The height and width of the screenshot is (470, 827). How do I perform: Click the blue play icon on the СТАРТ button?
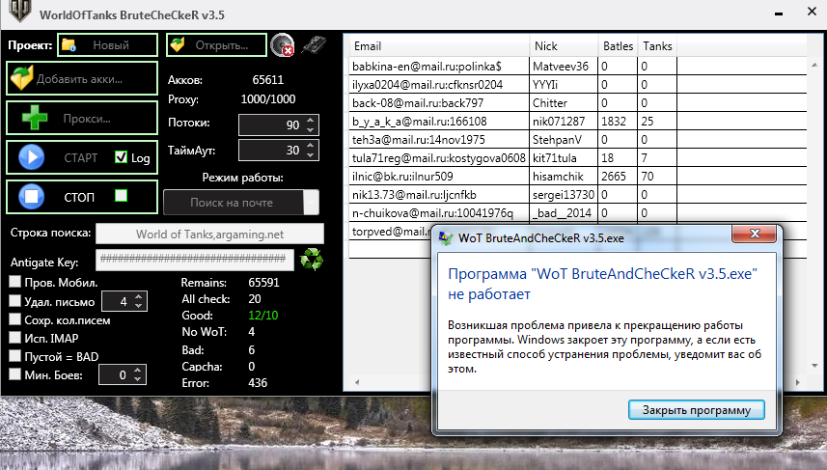click(x=31, y=157)
